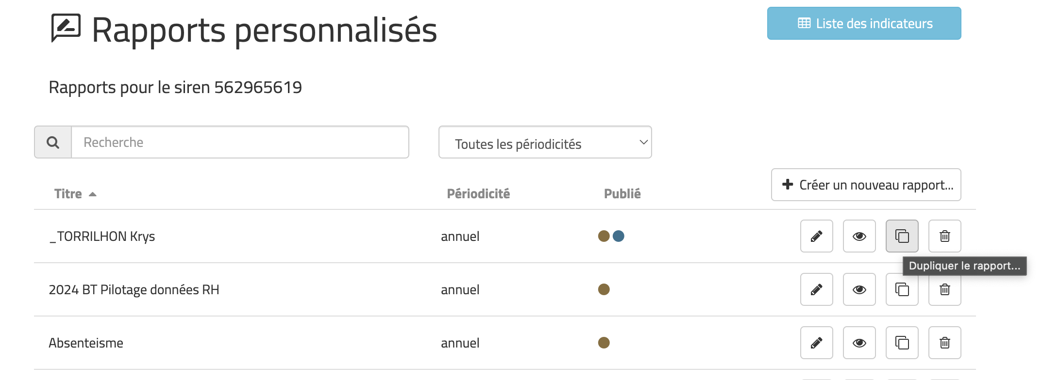Viewport: 1043px width, 380px height.
Task: Duplicate the _TORRILHON Krys report
Action: tap(902, 236)
